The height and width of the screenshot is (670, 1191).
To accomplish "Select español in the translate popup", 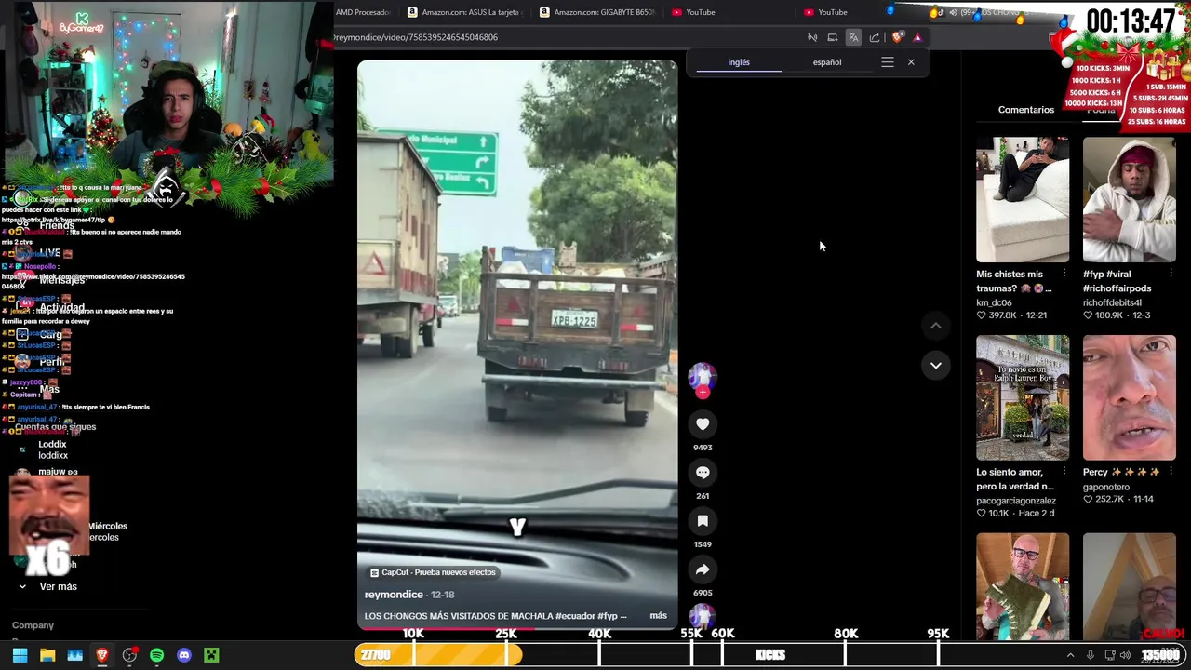I will click(827, 62).
